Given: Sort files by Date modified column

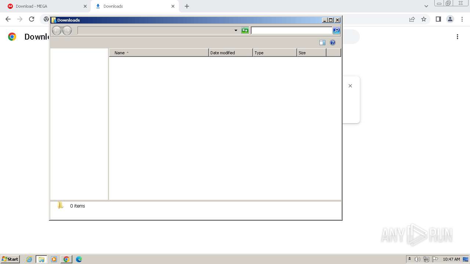Looking at the screenshot, I should [x=231, y=53].
